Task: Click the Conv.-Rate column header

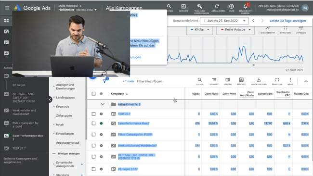Action: [211, 94]
